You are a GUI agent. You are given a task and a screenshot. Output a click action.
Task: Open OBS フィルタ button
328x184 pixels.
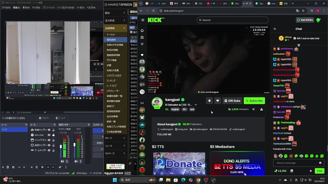click(x=61, y=118)
